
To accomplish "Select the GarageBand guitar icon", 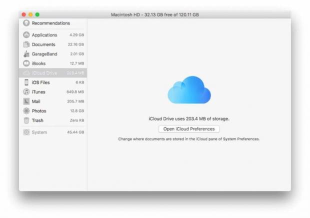I will 26,54.
